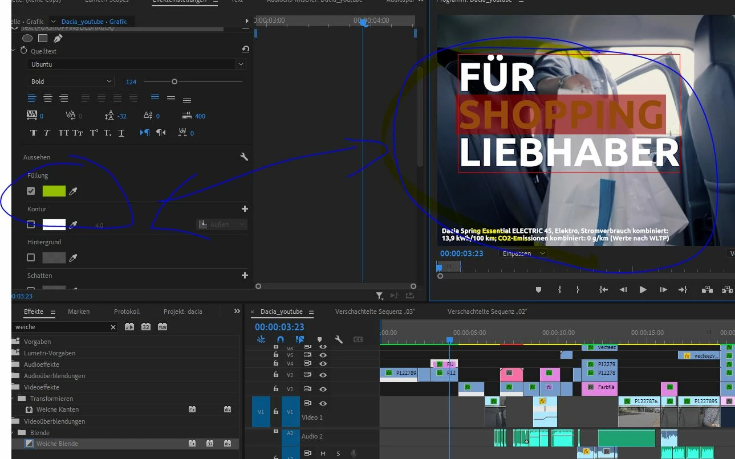The width and height of the screenshot is (735, 459).
Task: Reset Quelltext parameter with undo arrow
Action: click(x=245, y=50)
